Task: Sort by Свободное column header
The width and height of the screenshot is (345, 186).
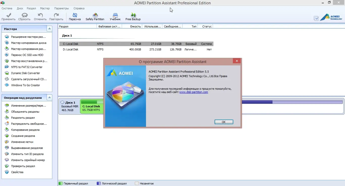Action: (173, 26)
